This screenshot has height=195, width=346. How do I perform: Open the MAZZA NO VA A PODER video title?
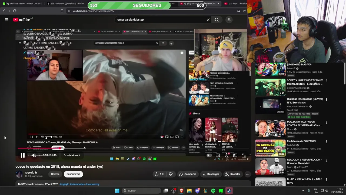pos(304,123)
